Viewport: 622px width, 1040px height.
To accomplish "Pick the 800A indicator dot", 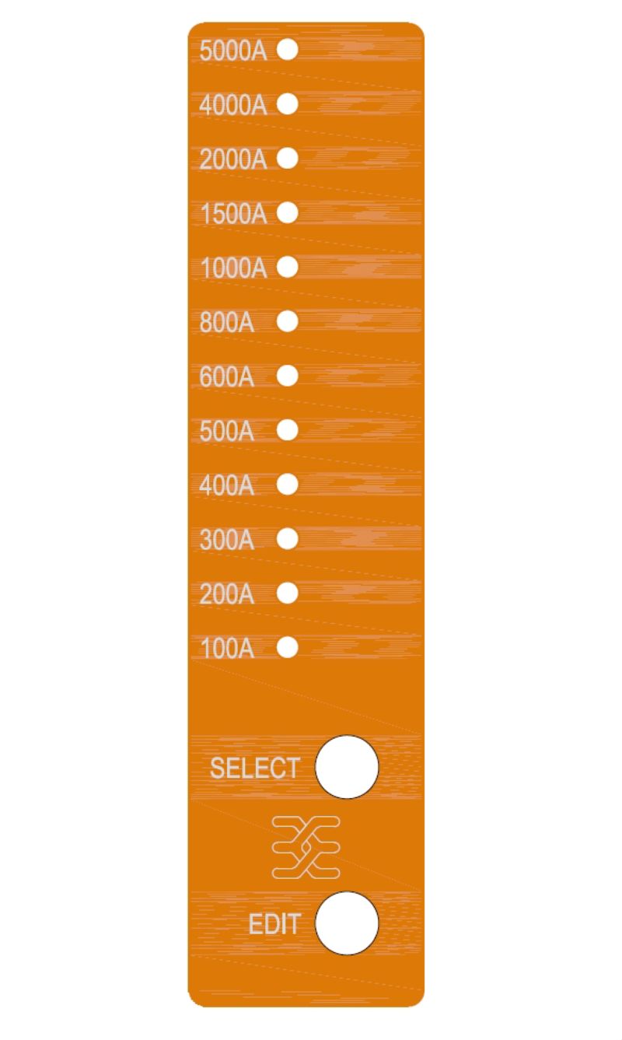I will tap(288, 321).
